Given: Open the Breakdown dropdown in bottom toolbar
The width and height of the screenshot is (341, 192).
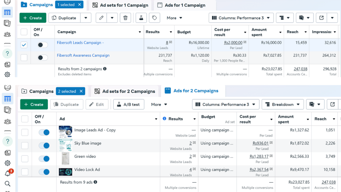Looking at the screenshot, I should coord(282,105).
